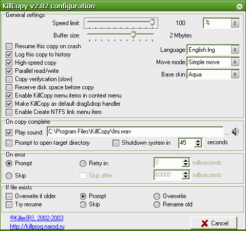The image size is (246, 231).
Task: Toggle Parallel read/write checkbox
Action: click(x=9, y=71)
